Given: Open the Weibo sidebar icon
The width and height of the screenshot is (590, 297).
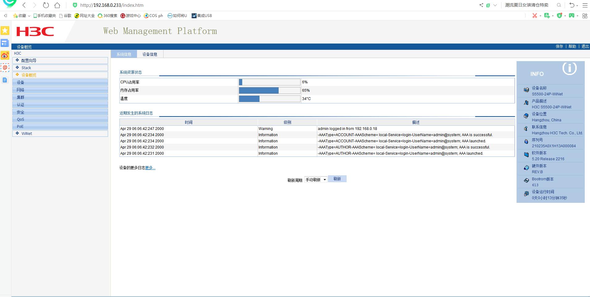Looking at the screenshot, I should [5, 55].
